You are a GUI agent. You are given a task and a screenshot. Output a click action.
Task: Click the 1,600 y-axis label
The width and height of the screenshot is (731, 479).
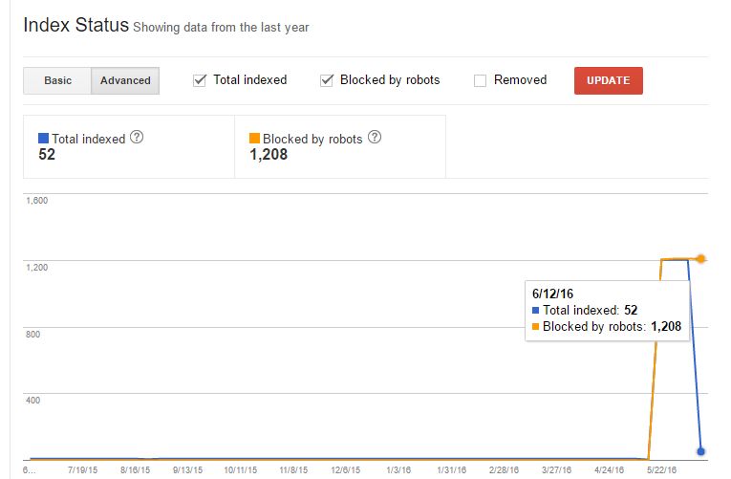(37, 201)
